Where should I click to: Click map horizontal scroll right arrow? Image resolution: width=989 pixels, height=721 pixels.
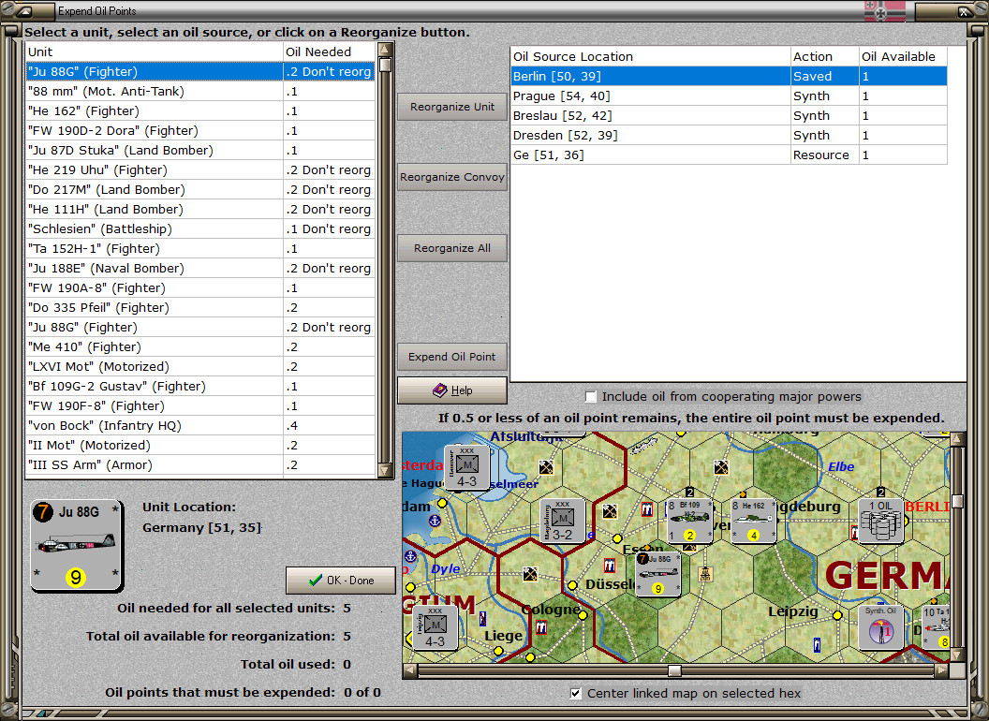941,669
